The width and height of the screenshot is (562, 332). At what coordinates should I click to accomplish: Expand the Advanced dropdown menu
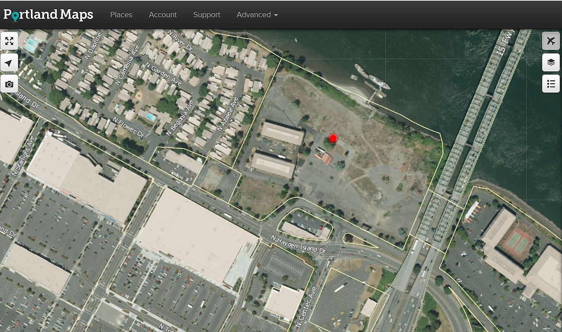tap(257, 15)
